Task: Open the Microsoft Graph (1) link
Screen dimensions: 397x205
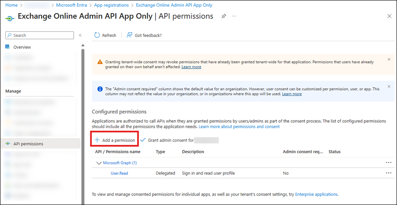Action: click(120, 163)
